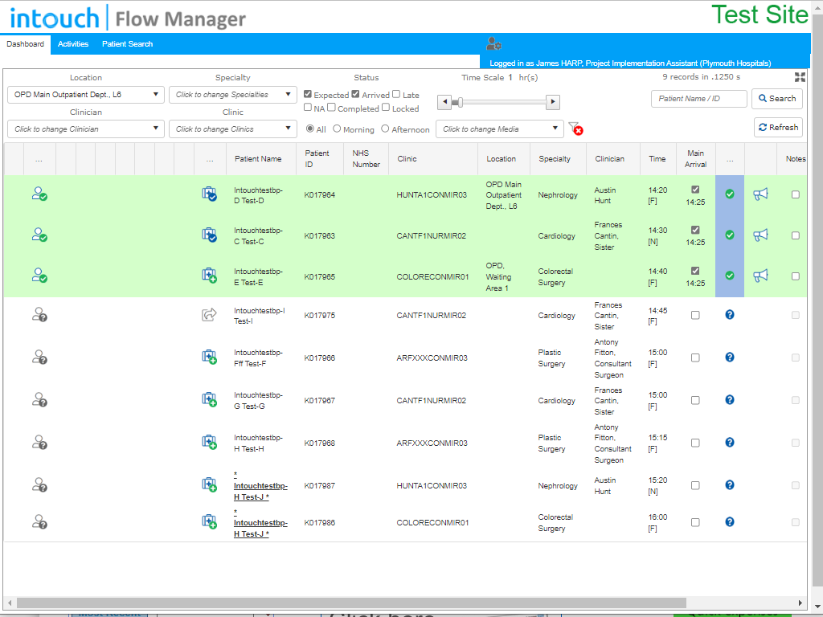The image size is (823, 617).
Task: Click megaphone call icon for Test-E
Action: point(760,276)
